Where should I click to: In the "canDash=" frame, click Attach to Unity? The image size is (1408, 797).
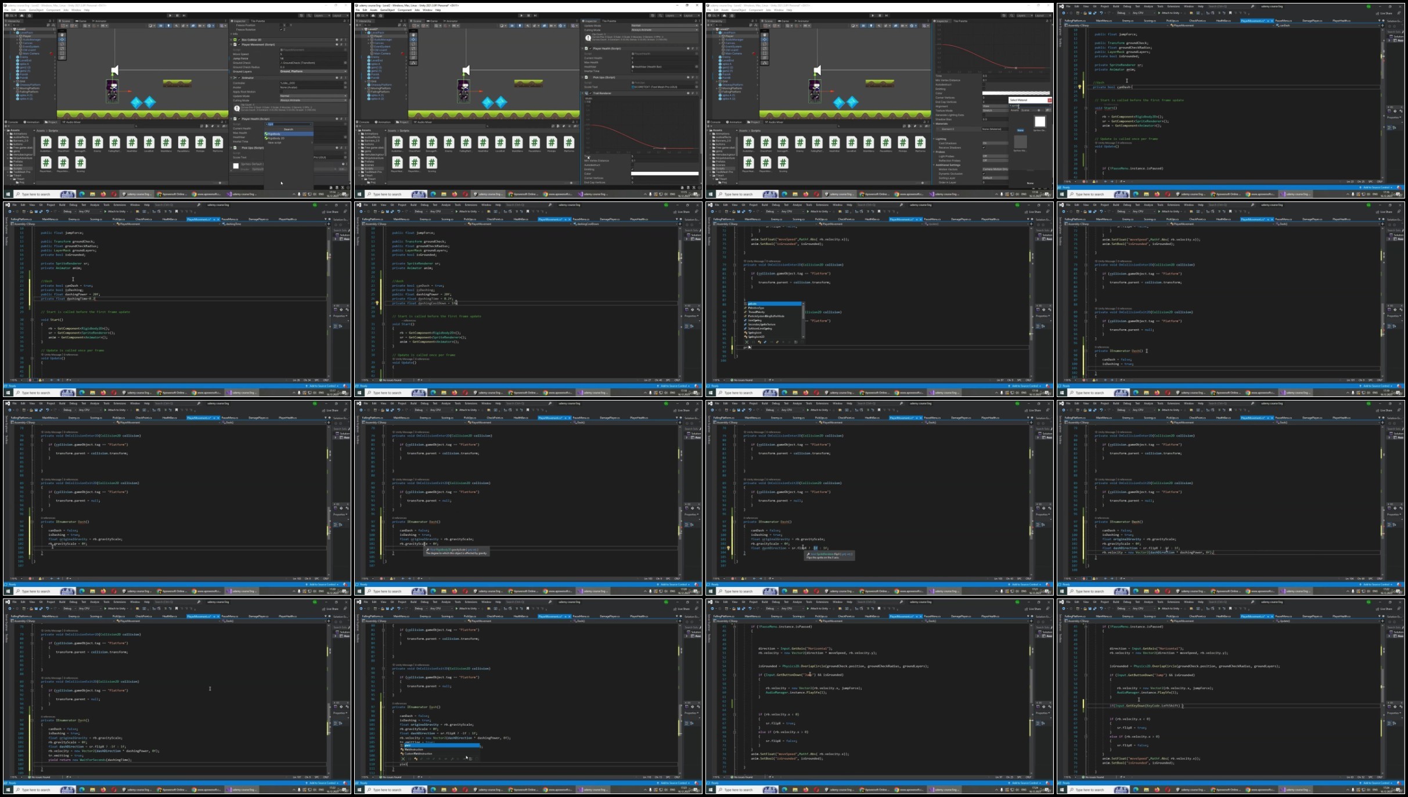(x=1171, y=13)
